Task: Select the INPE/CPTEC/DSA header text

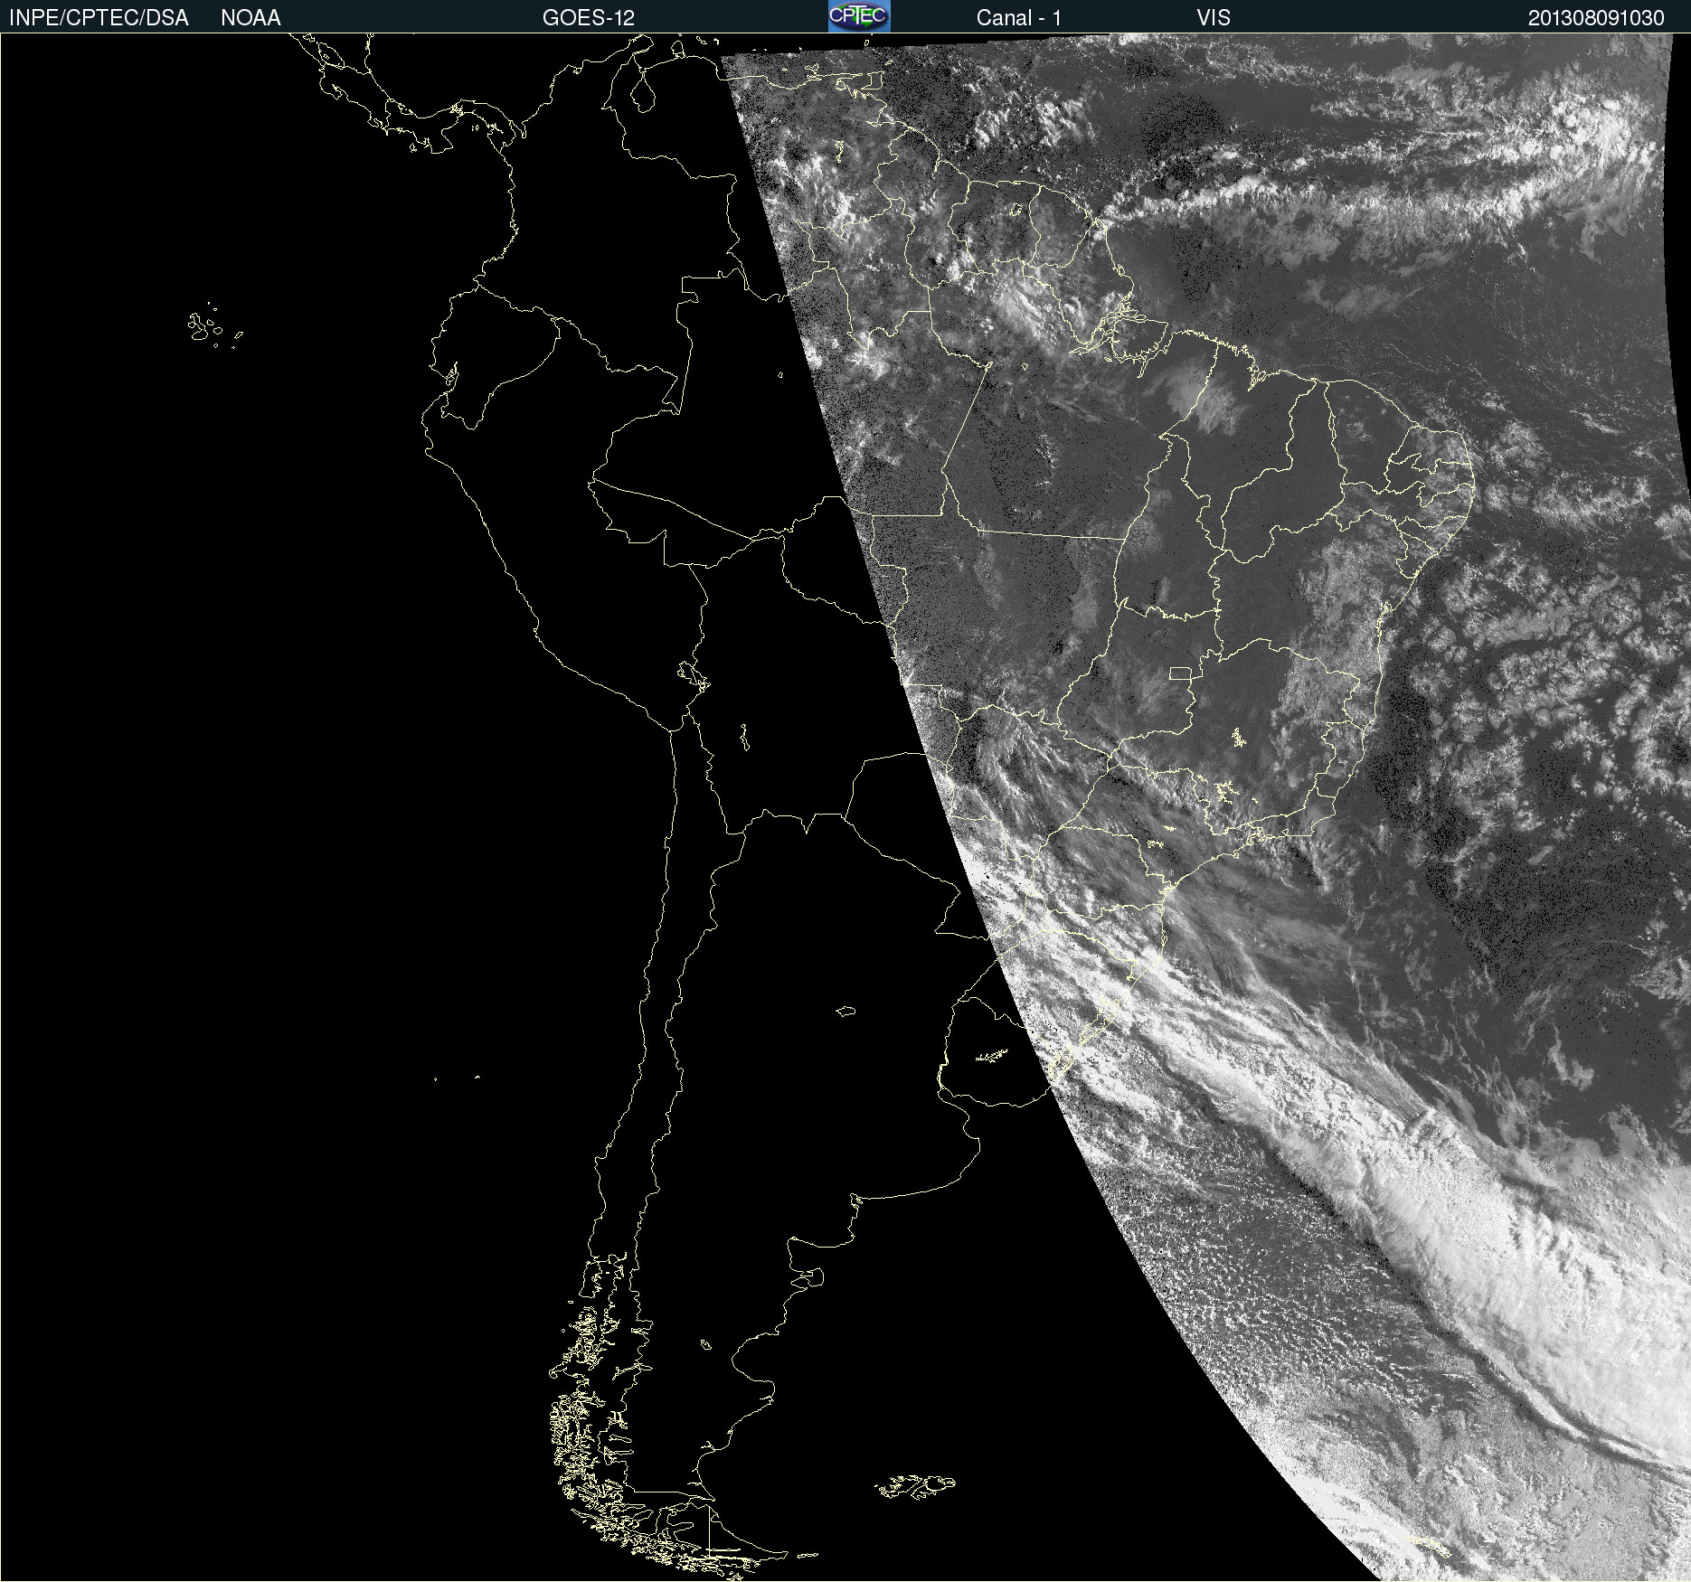Action: tap(99, 18)
